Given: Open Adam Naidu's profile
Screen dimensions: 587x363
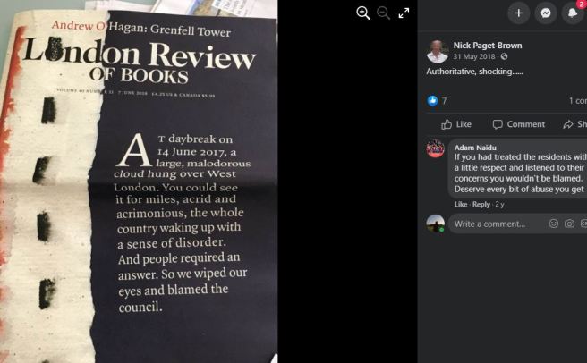Looking at the screenshot, I should 475,148.
